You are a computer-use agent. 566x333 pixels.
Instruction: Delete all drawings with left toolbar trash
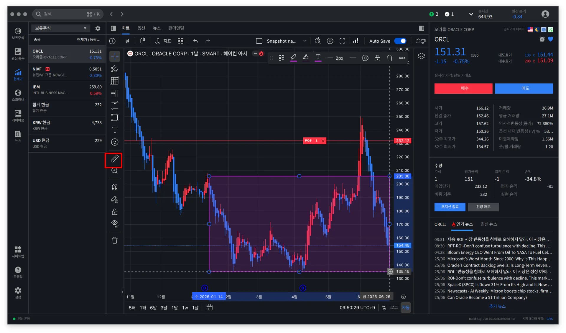tap(115, 240)
